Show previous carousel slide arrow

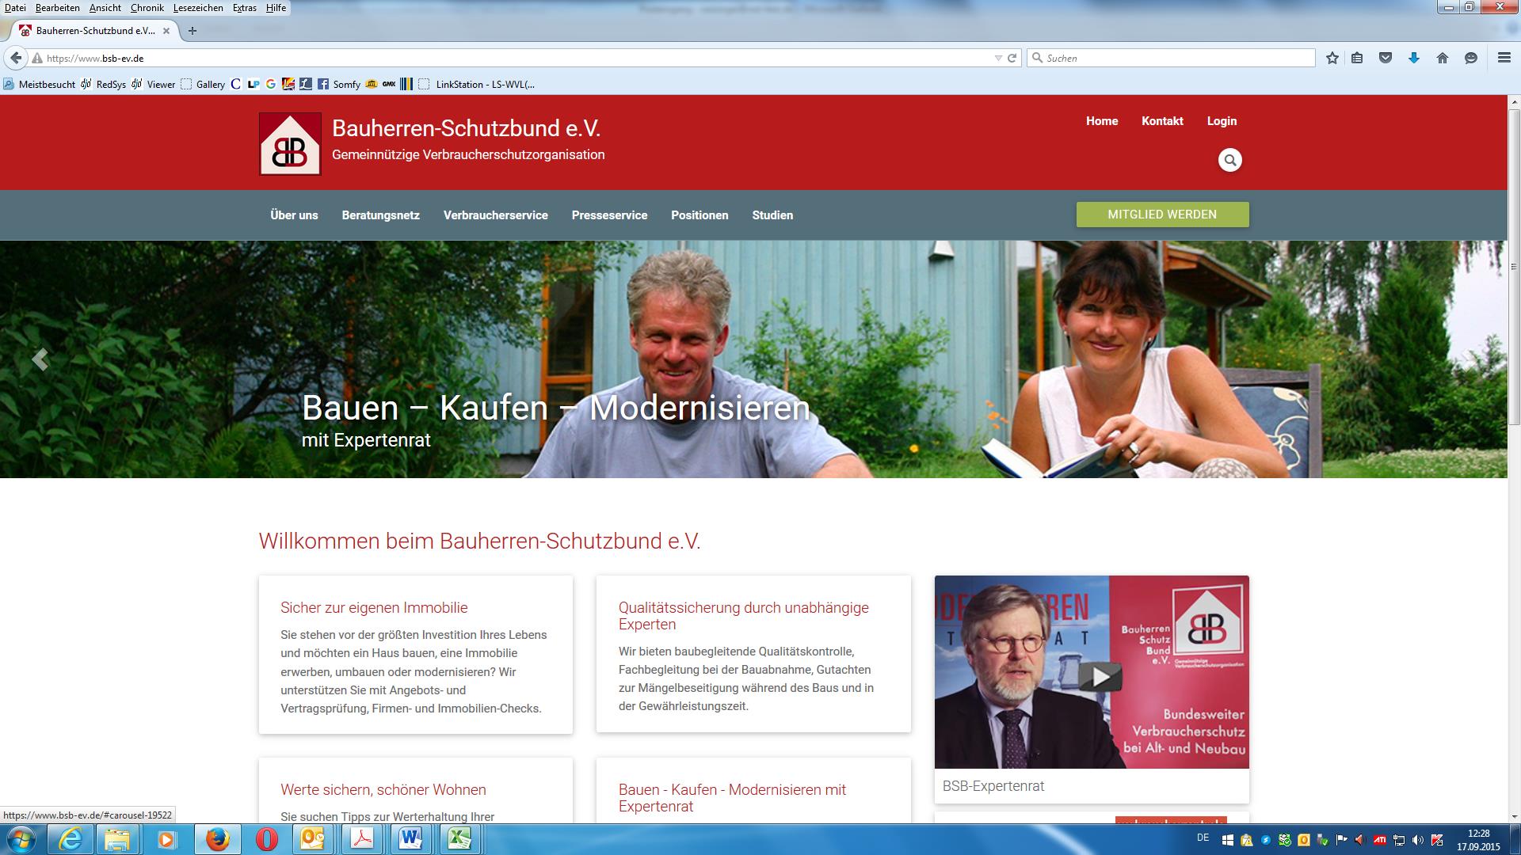pos(40,359)
